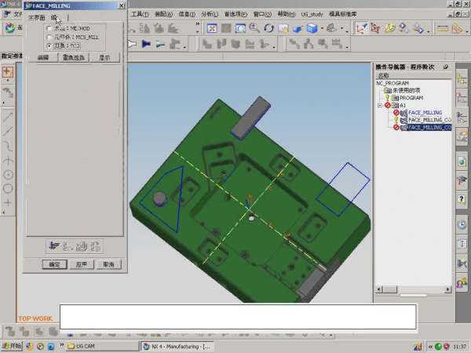
Task: Open the rendering style dropdown arrow
Action: point(323,28)
